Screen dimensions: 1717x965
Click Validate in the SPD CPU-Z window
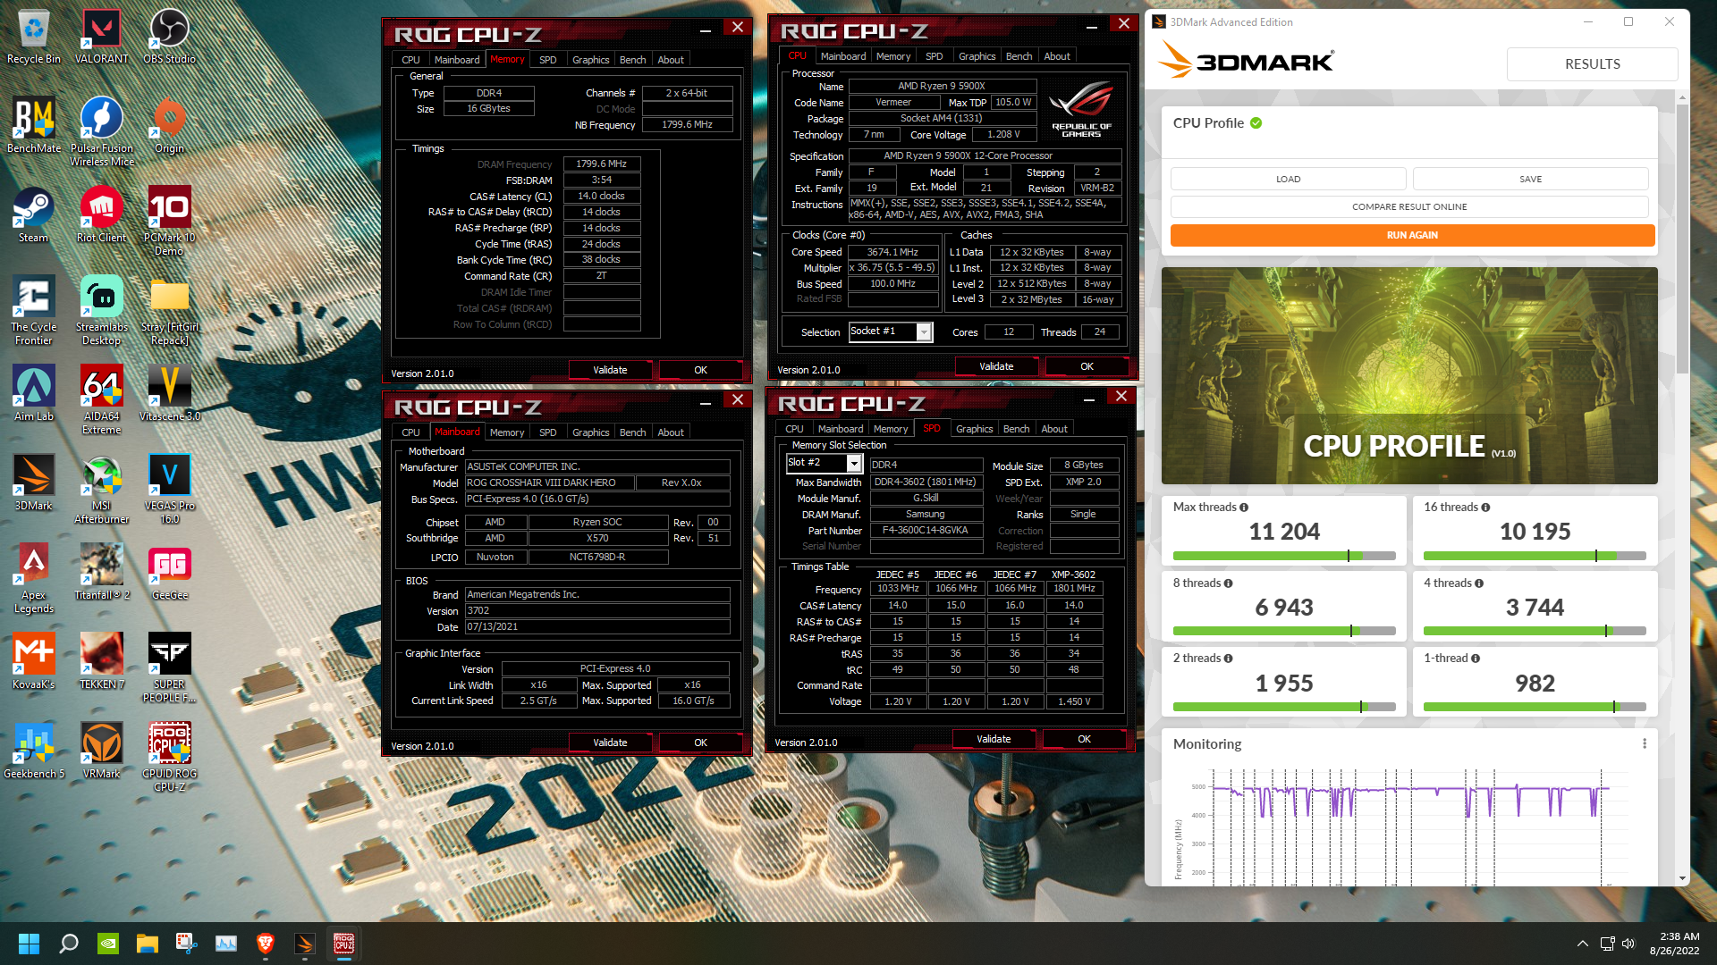click(994, 739)
